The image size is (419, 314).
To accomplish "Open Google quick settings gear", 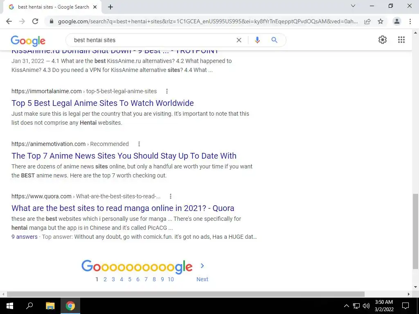I will click(383, 40).
